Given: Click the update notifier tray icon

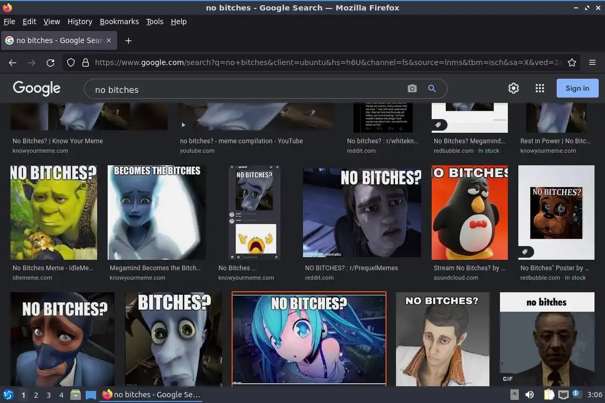Looking at the screenshot, I should click(576, 394).
